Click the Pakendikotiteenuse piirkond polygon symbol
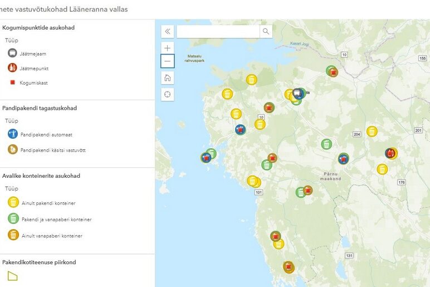Image resolution: width=430 pixels, height=287 pixels. (x=13, y=276)
